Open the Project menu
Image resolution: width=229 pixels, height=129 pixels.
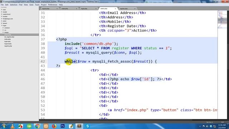point(44,5)
